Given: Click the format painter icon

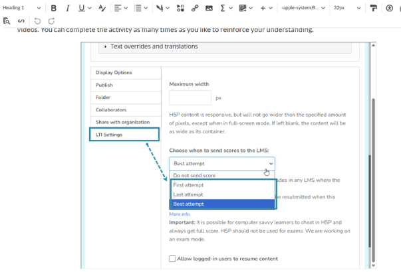Looking at the screenshot, I should 373,8.
